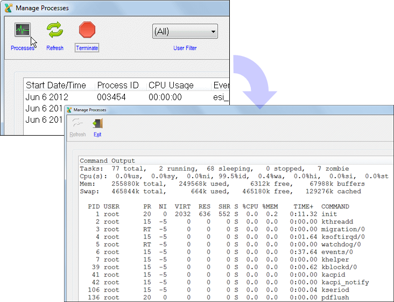394x302 pixels.
Task: Click the Terminate label
Action: [87, 48]
